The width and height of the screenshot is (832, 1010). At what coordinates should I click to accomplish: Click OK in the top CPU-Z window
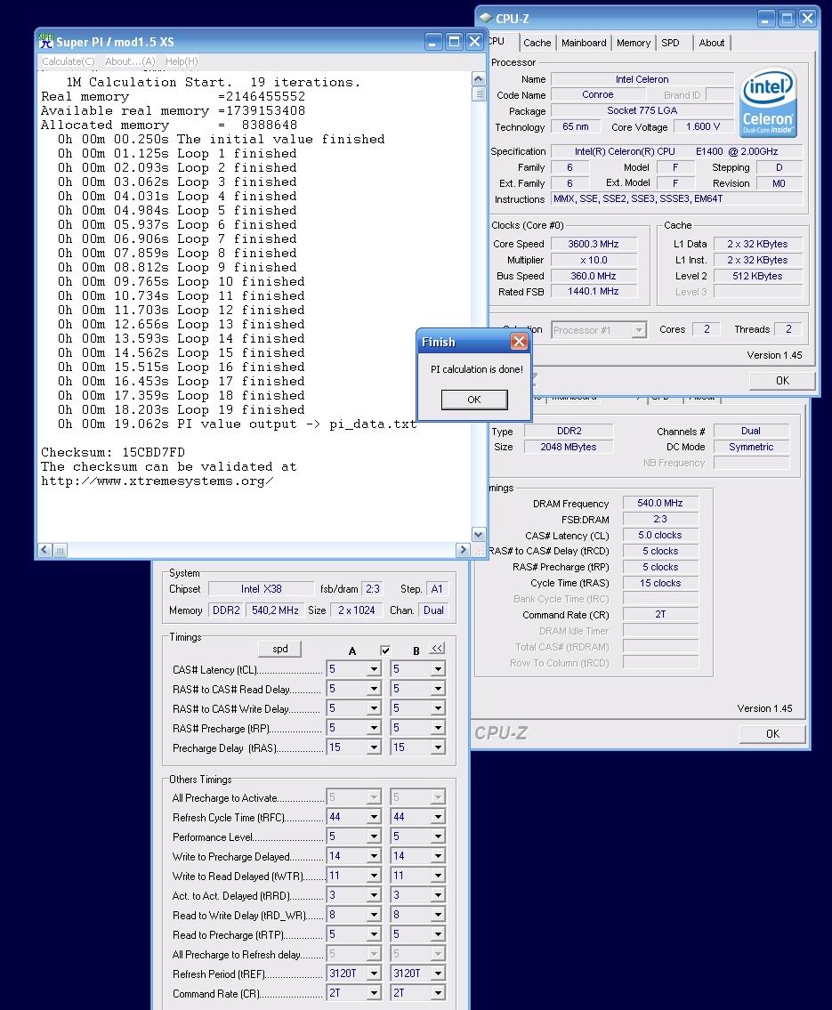point(782,381)
